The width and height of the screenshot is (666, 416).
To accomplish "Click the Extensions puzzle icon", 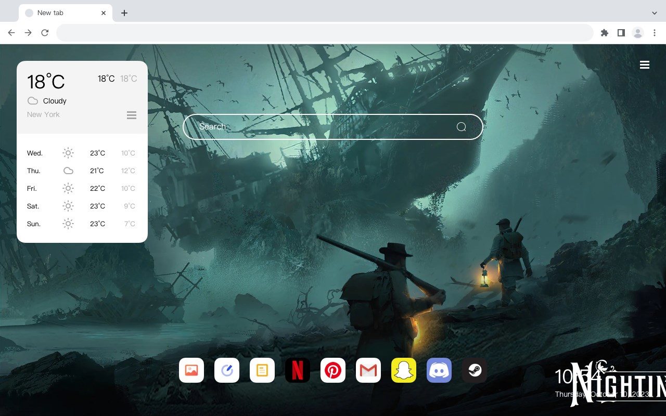I will click(x=604, y=33).
